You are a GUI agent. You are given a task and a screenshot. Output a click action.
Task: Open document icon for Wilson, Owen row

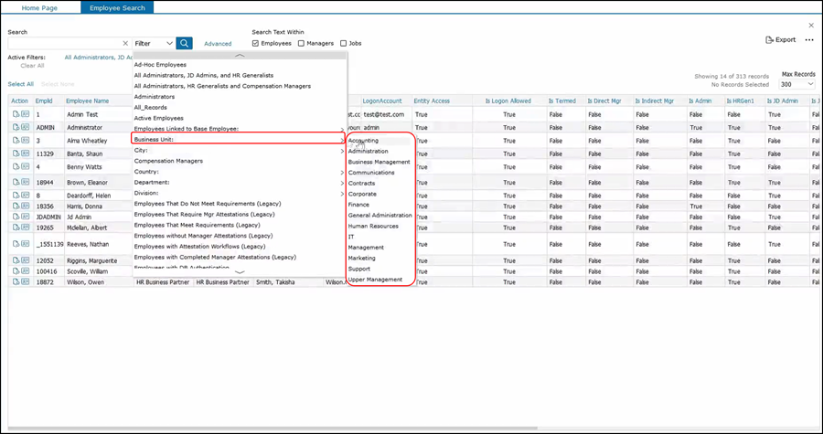pyautogui.click(x=16, y=282)
